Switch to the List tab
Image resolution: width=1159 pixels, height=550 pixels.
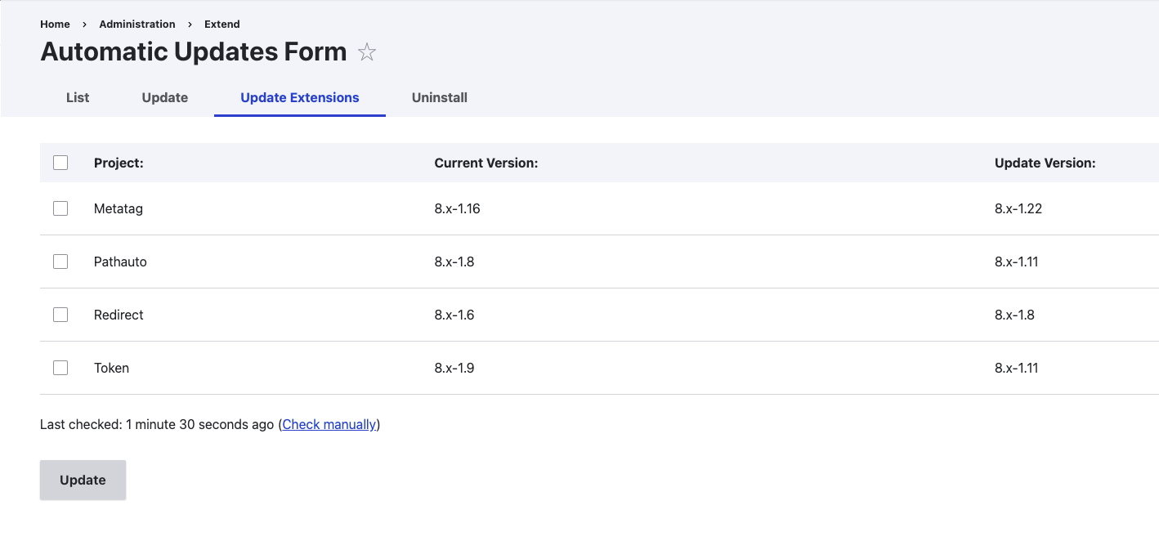(x=77, y=97)
